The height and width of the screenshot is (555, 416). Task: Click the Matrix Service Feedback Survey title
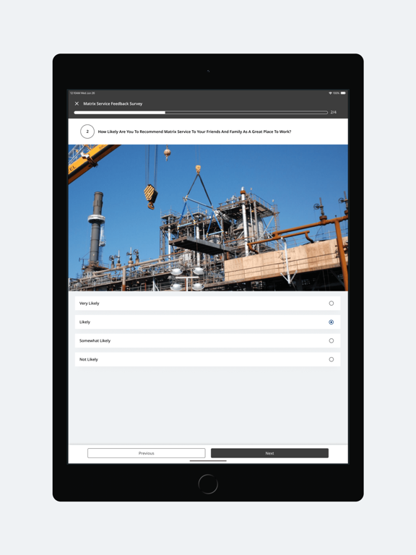pos(113,104)
